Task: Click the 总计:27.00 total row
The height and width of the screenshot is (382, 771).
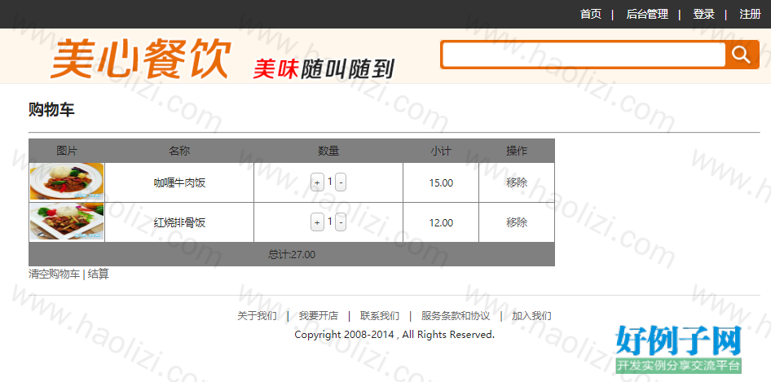Action: point(292,255)
